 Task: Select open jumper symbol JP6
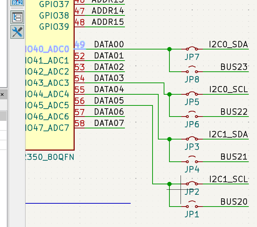point(192,116)
